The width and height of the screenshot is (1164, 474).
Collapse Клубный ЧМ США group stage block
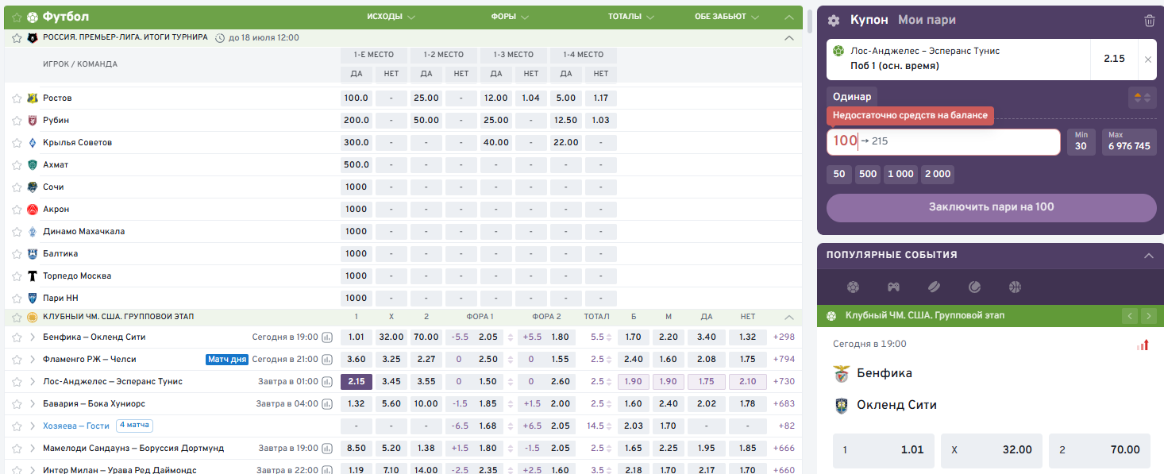(788, 317)
